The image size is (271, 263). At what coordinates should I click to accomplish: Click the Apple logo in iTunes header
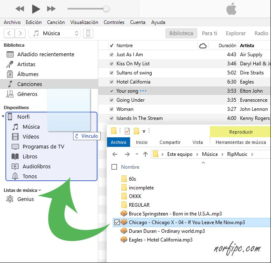click(231, 9)
